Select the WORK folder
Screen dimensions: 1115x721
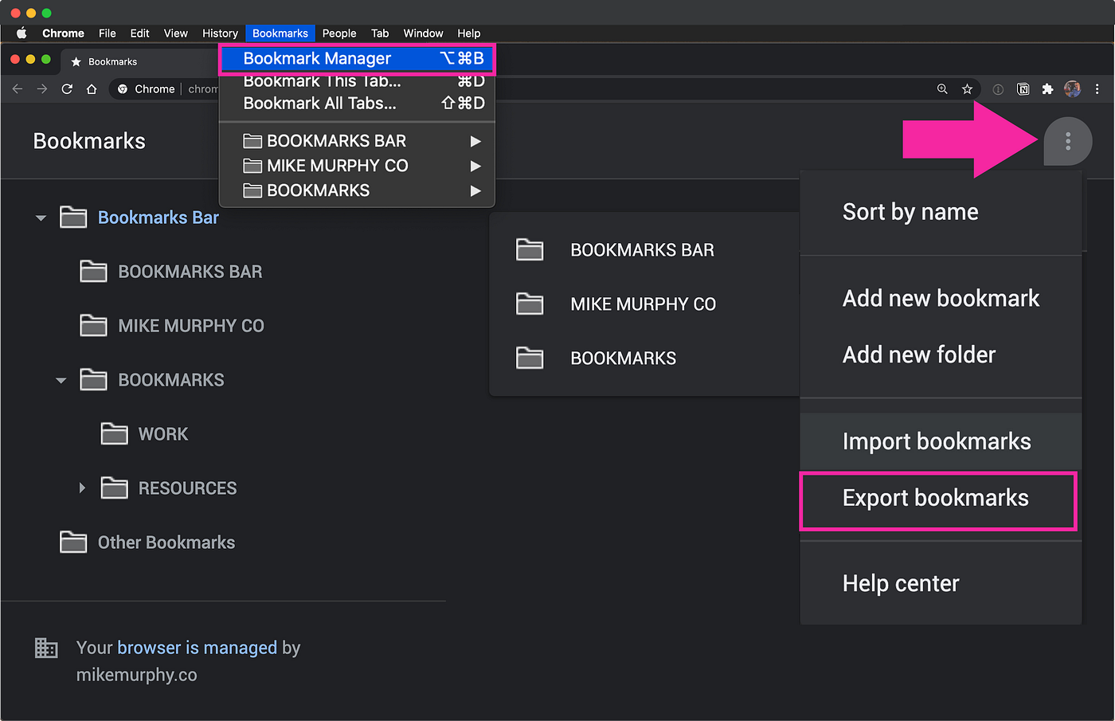[163, 433]
